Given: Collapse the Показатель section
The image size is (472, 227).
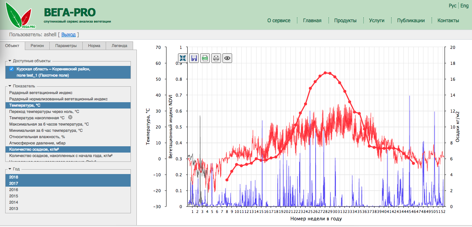Looking at the screenshot, I should tap(10, 86).
